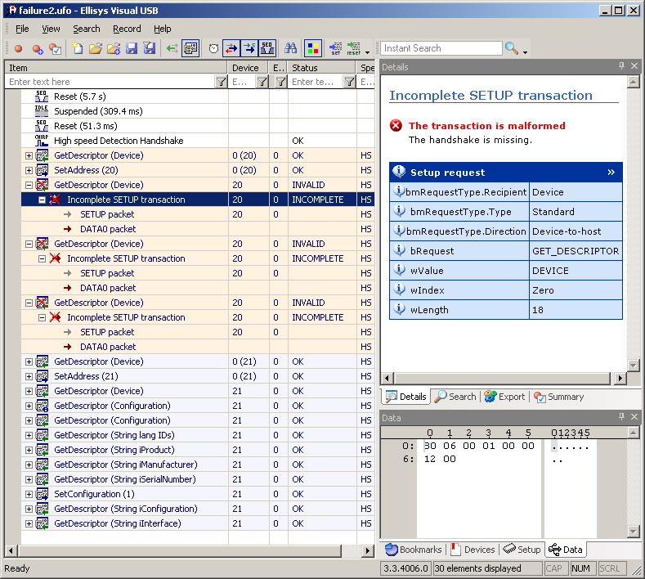Screen dimensions: 645x579
Task: Toggle the transactions view toolbar icon
Action: click(190, 48)
